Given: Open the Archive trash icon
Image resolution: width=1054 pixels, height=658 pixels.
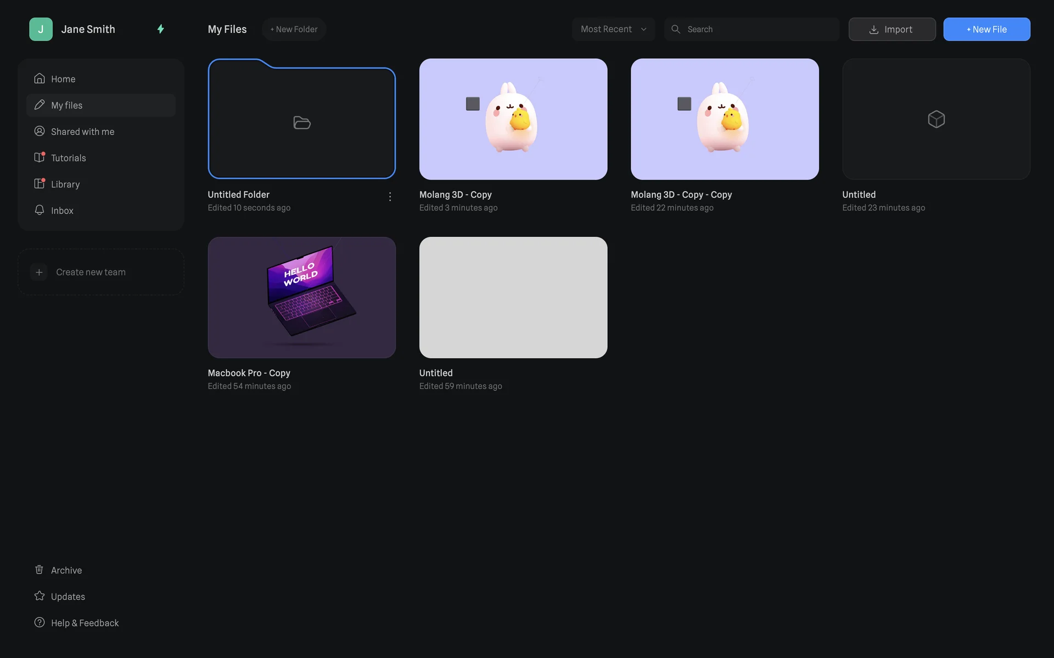Looking at the screenshot, I should click(x=40, y=570).
